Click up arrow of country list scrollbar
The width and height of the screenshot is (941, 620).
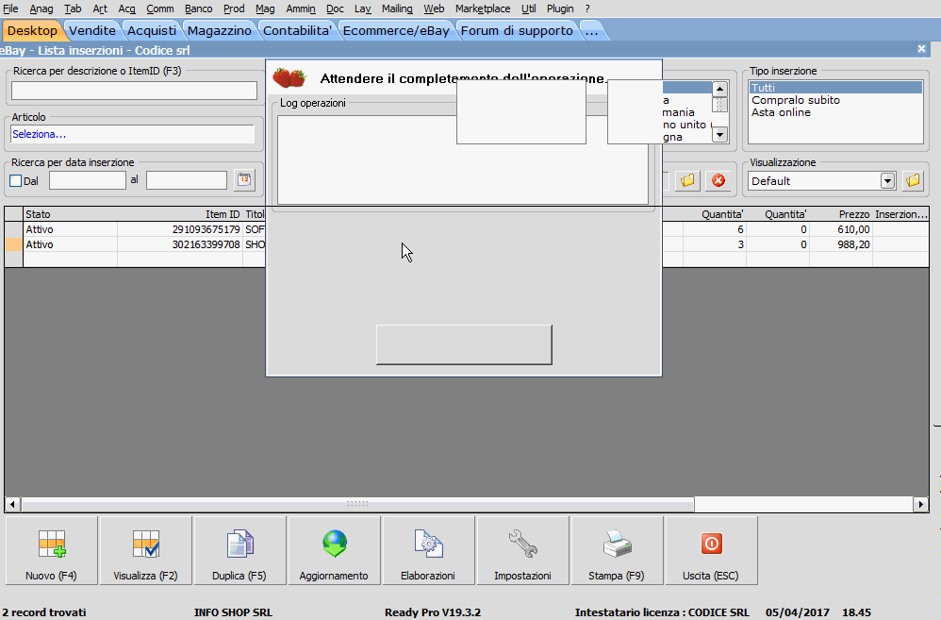coord(719,90)
